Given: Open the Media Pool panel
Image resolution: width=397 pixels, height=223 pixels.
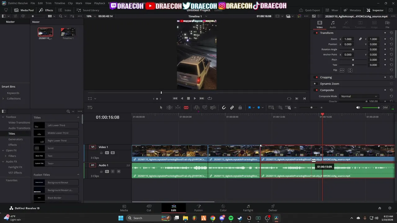Looking at the screenshot, I should click(x=24, y=10).
